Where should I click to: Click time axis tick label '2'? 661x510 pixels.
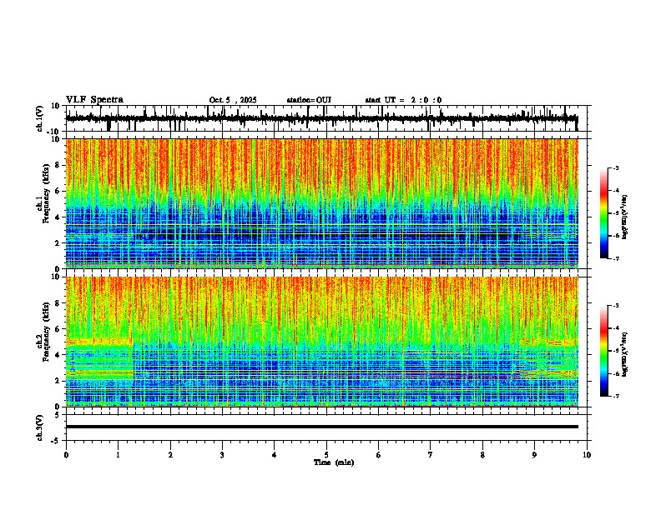point(170,455)
